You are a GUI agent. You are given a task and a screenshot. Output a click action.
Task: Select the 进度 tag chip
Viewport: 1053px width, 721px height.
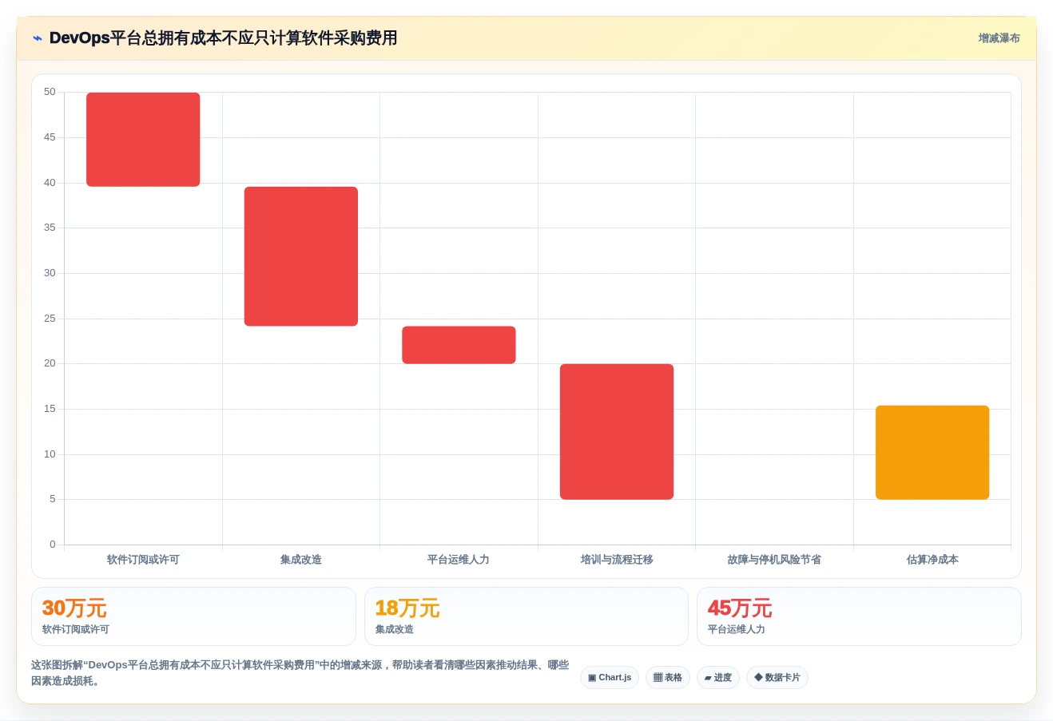click(x=718, y=677)
